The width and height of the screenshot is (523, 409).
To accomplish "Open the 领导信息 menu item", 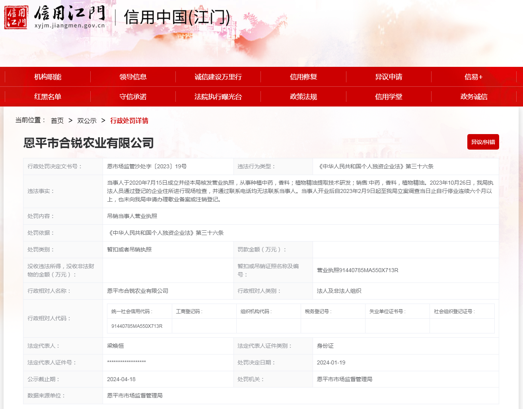I will [133, 77].
